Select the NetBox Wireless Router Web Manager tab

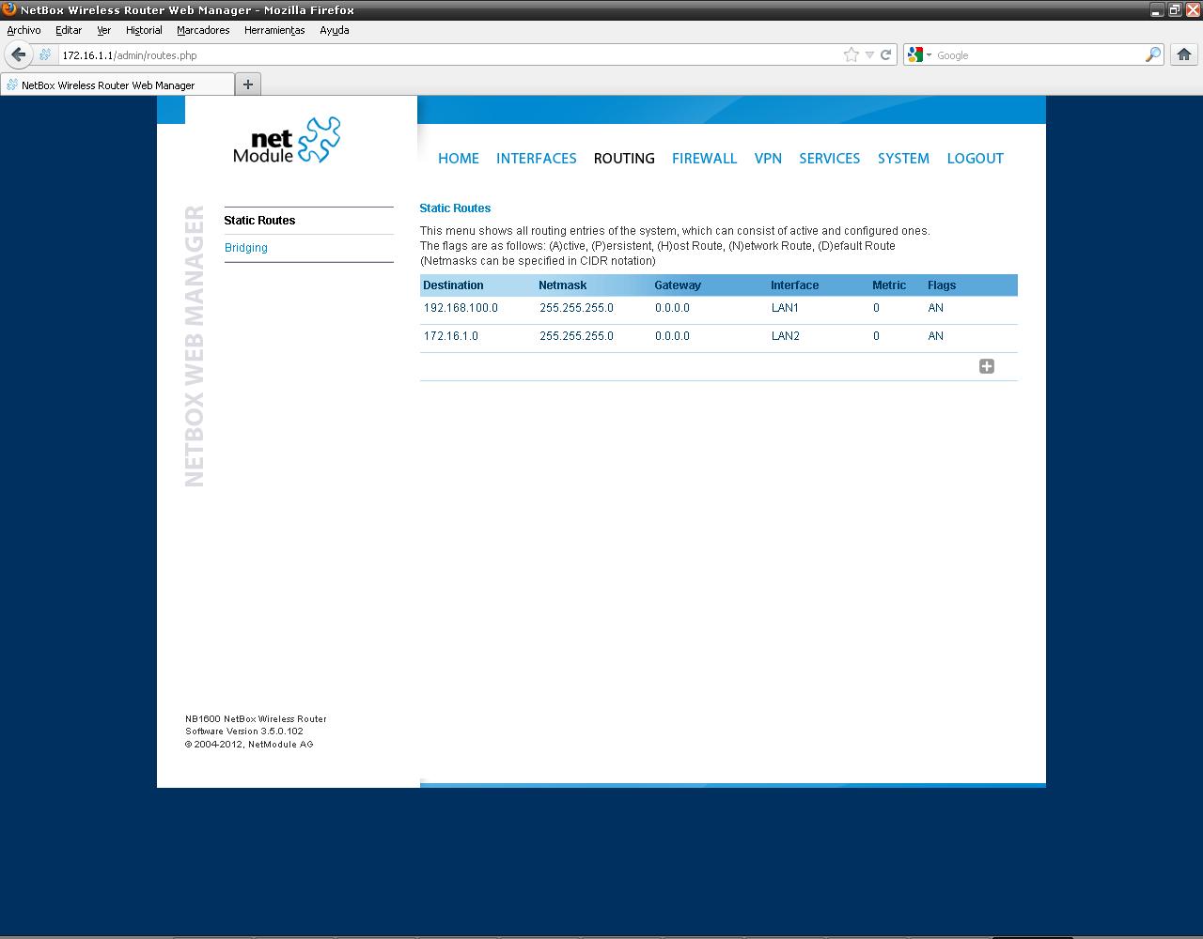coord(117,85)
